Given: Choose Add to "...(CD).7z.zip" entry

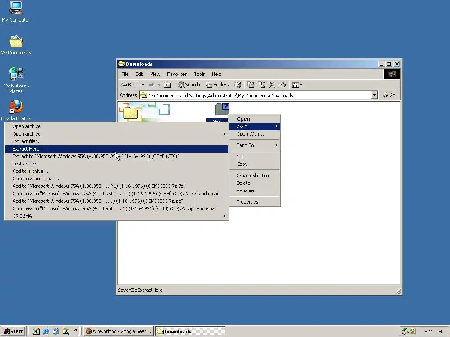Looking at the screenshot, I should [116, 201].
